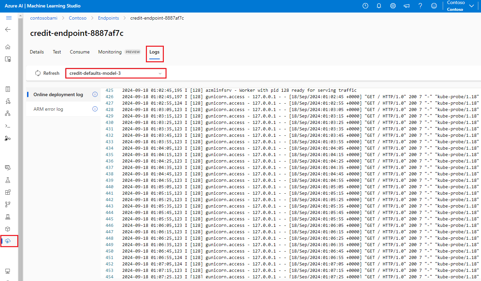The height and width of the screenshot is (281, 481).
Task: Switch to the Monitoring tab
Action: click(110, 52)
